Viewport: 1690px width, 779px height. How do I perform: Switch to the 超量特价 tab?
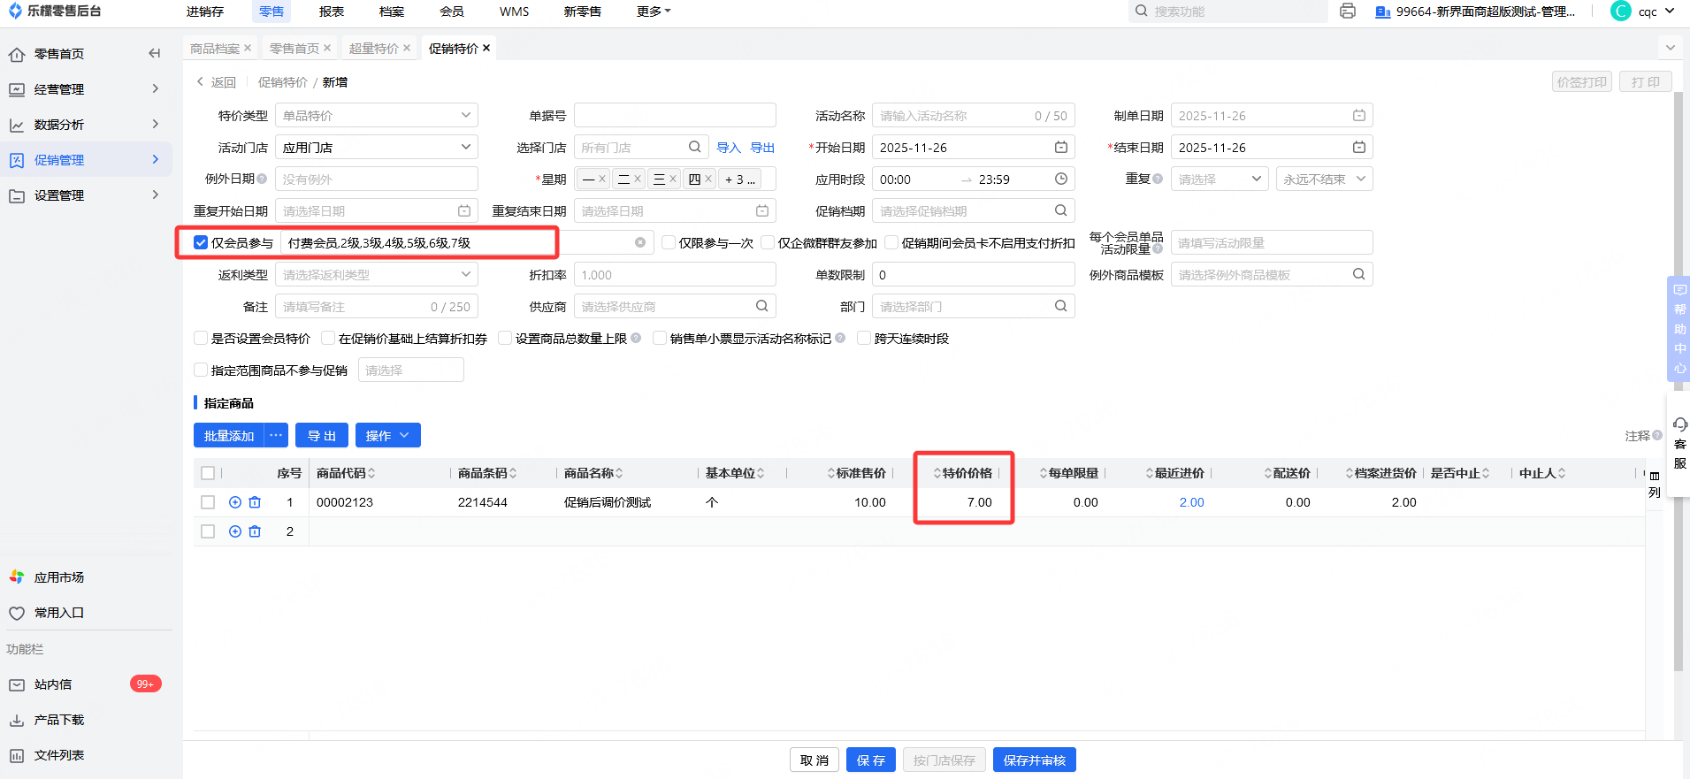[x=373, y=49]
